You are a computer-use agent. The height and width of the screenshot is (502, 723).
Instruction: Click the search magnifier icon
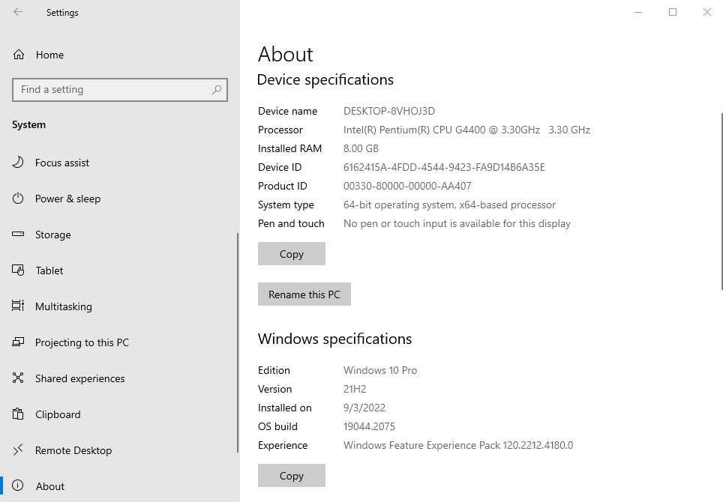click(x=217, y=89)
